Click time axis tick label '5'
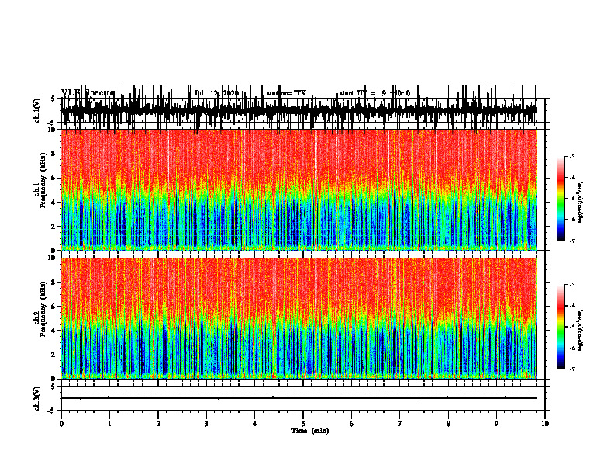614x475 pixels. pos(303,424)
